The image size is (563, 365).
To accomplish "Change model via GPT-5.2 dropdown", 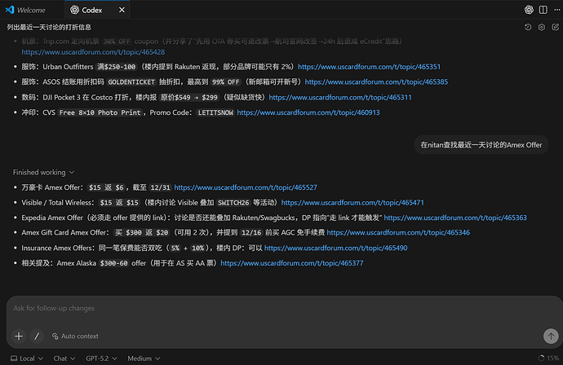I will click(102, 358).
